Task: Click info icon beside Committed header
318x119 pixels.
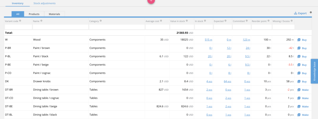Action: tap(247, 21)
